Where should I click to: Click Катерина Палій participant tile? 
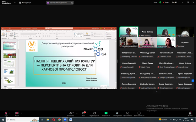[x=166, y=53]
